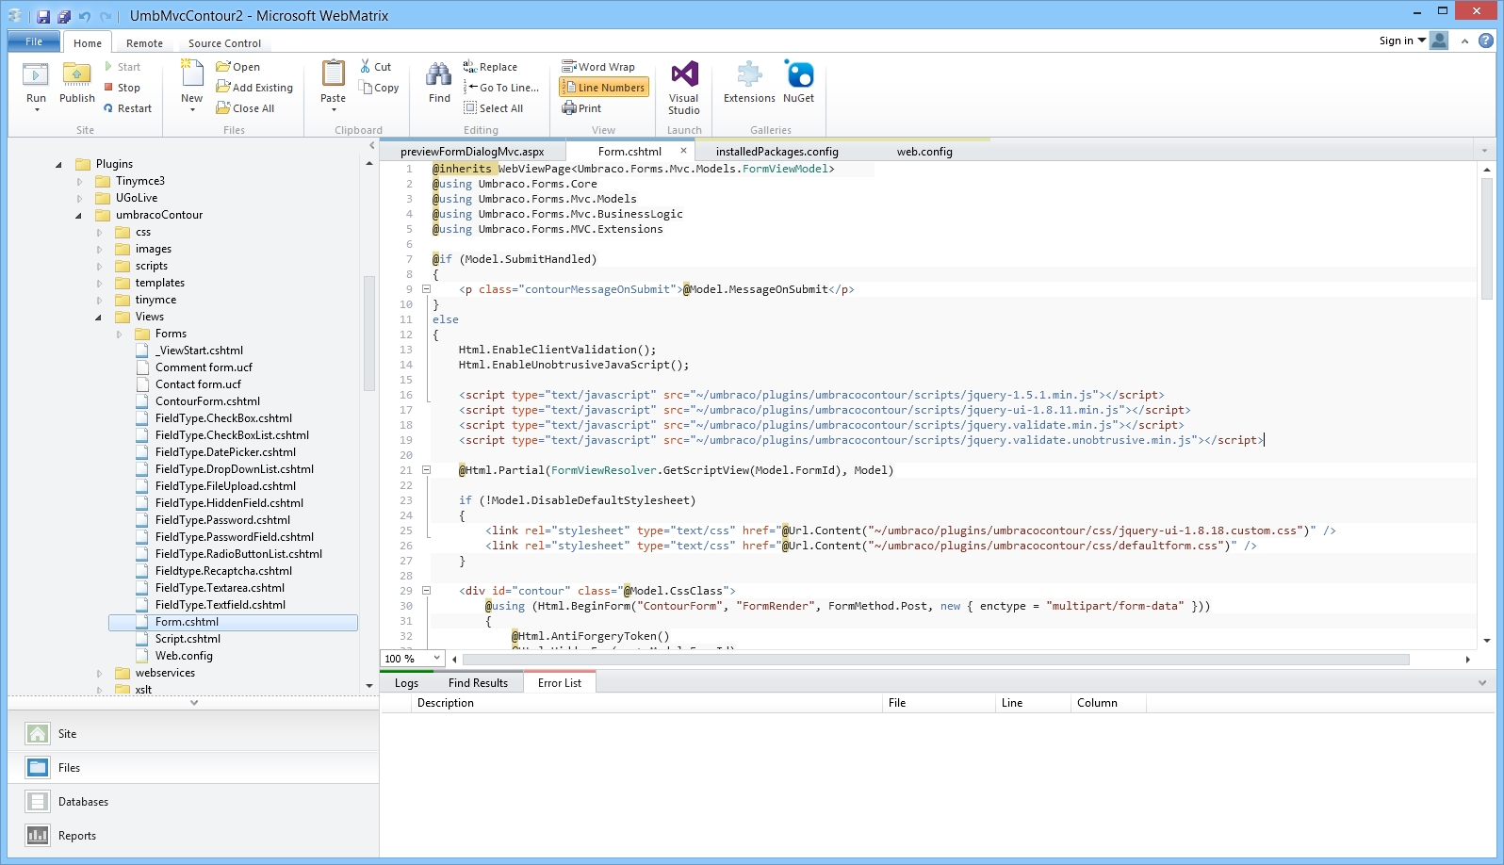Print the current document
The image size is (1504, 865).
click(x=581, y=108)
